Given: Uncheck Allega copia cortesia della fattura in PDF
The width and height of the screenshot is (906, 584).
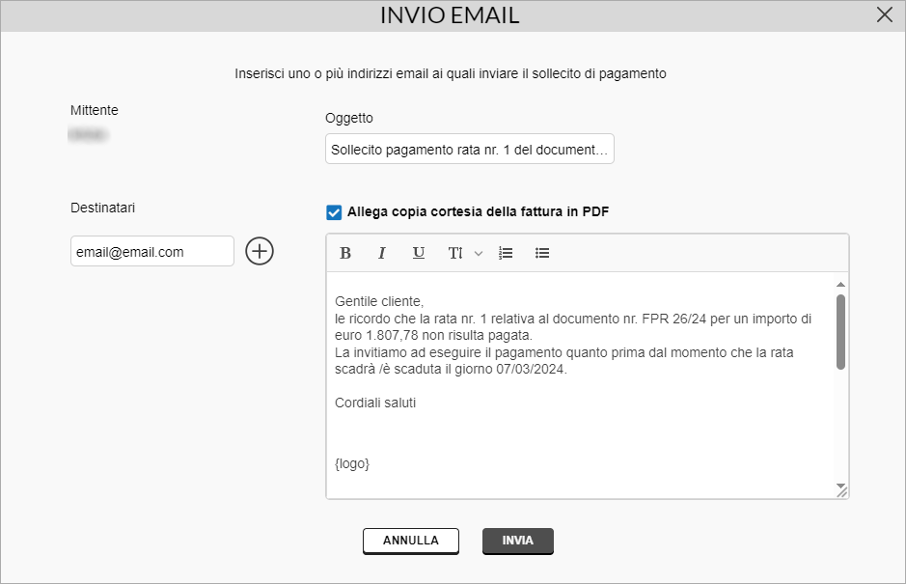Looking at the screenshot, I should pyautogui.click(x=334, y=212).
